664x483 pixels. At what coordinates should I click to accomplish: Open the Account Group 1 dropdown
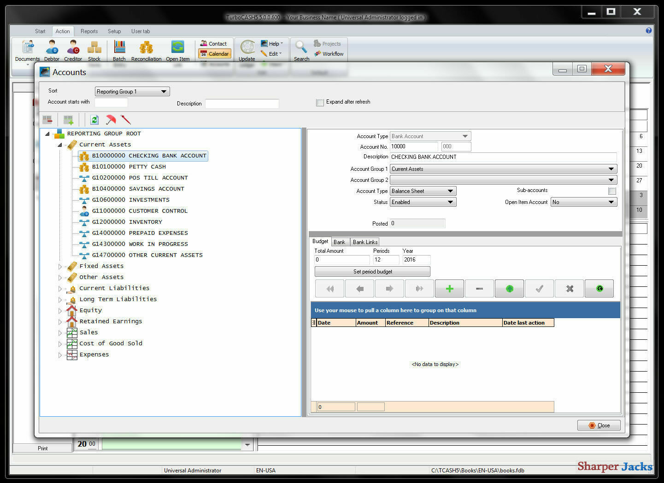click(x=504, y=169)
